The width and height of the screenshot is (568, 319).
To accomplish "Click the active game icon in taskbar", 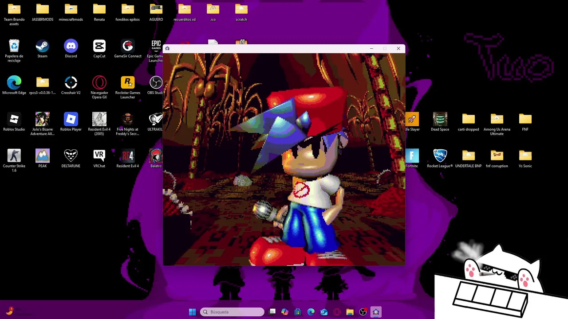I will click(x=376, y=312).
